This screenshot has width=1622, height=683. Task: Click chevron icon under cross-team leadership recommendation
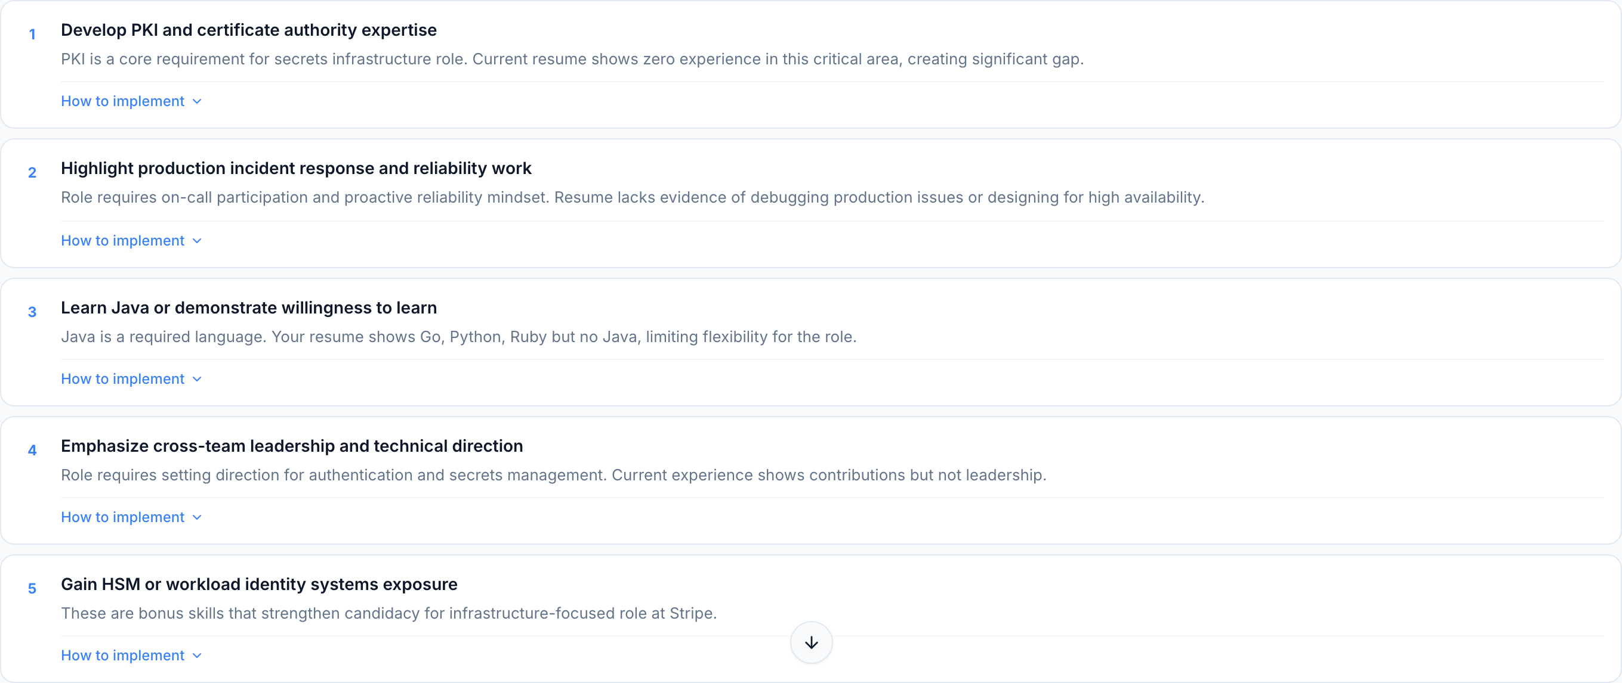(197, 517)
